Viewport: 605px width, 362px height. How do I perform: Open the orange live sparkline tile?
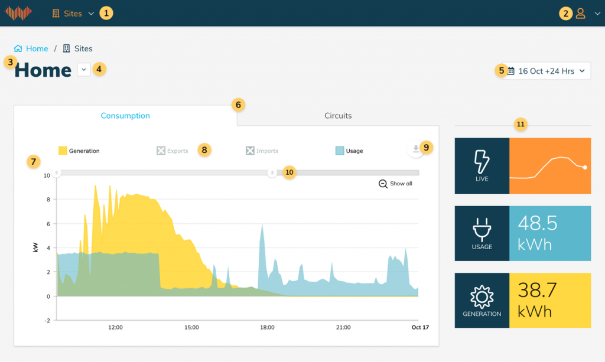550,166
